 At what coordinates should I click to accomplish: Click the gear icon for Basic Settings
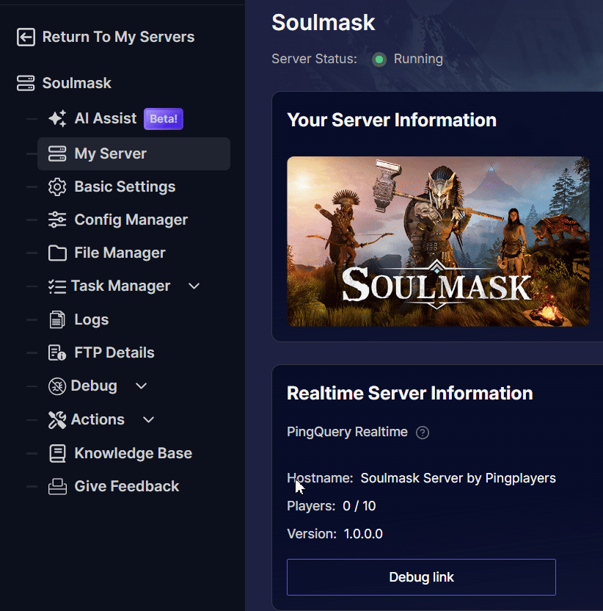click(x=57, y=187)
